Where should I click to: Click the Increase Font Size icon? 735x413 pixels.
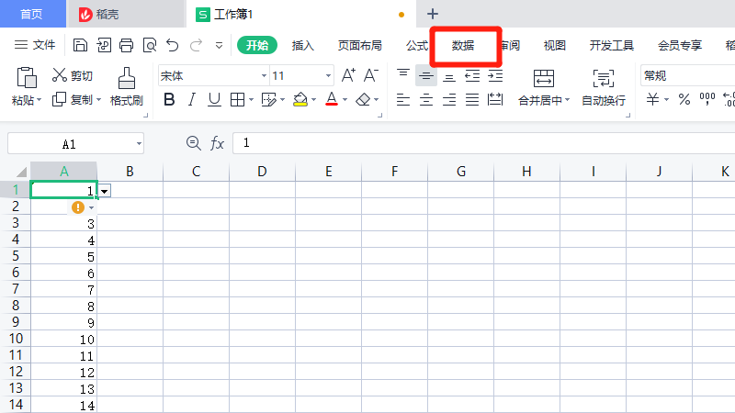coord(348,75)
